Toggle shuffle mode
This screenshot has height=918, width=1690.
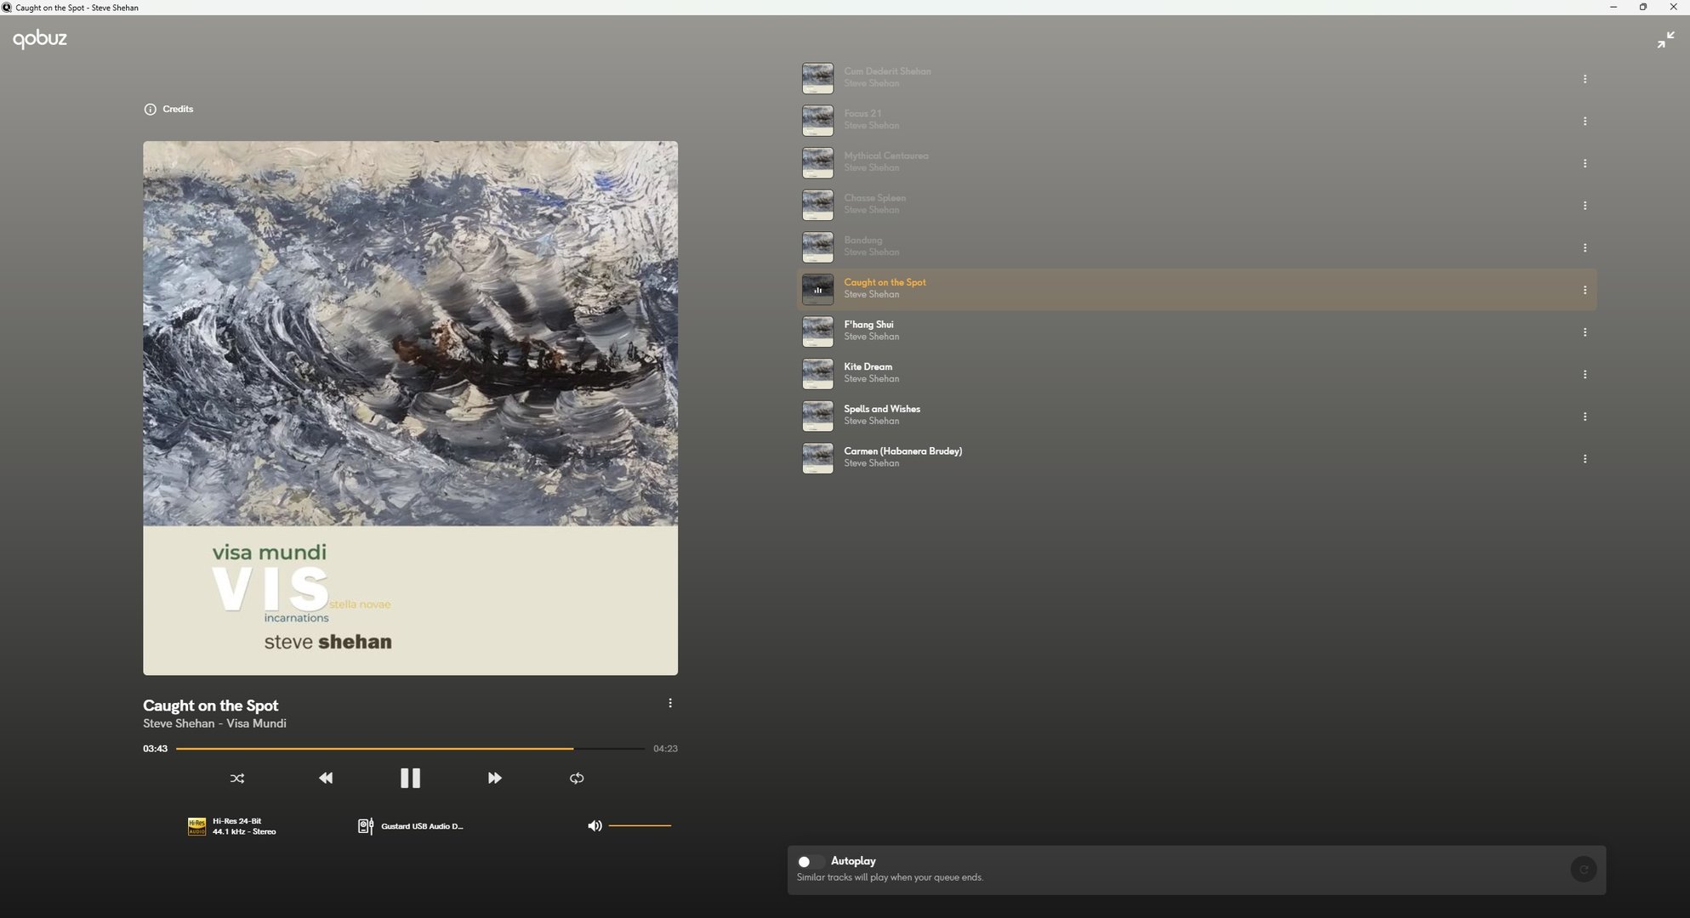(x=237, y=779)
